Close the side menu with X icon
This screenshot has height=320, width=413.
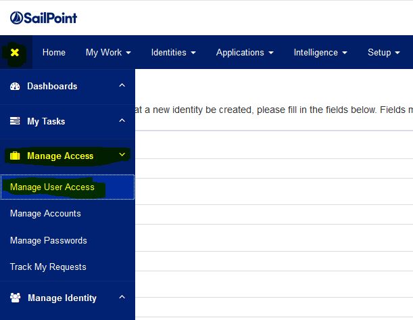point(15,53)
